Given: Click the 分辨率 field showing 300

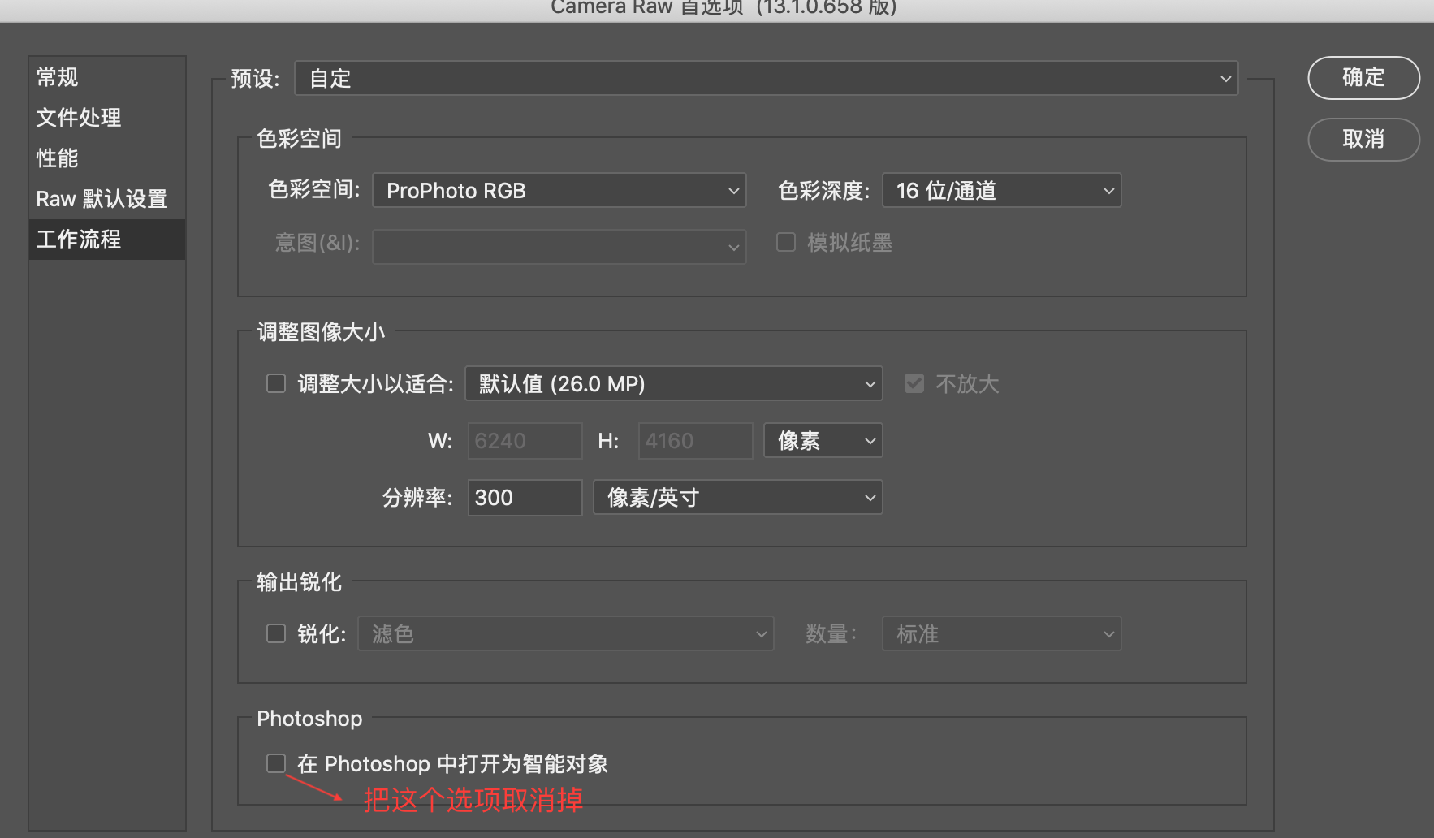Looking at the screenshot, I should 525,498.
